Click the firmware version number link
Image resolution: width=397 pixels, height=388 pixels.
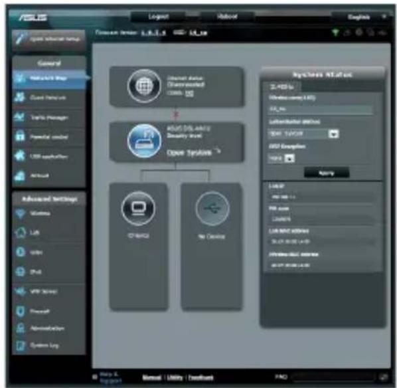[153, 33]
